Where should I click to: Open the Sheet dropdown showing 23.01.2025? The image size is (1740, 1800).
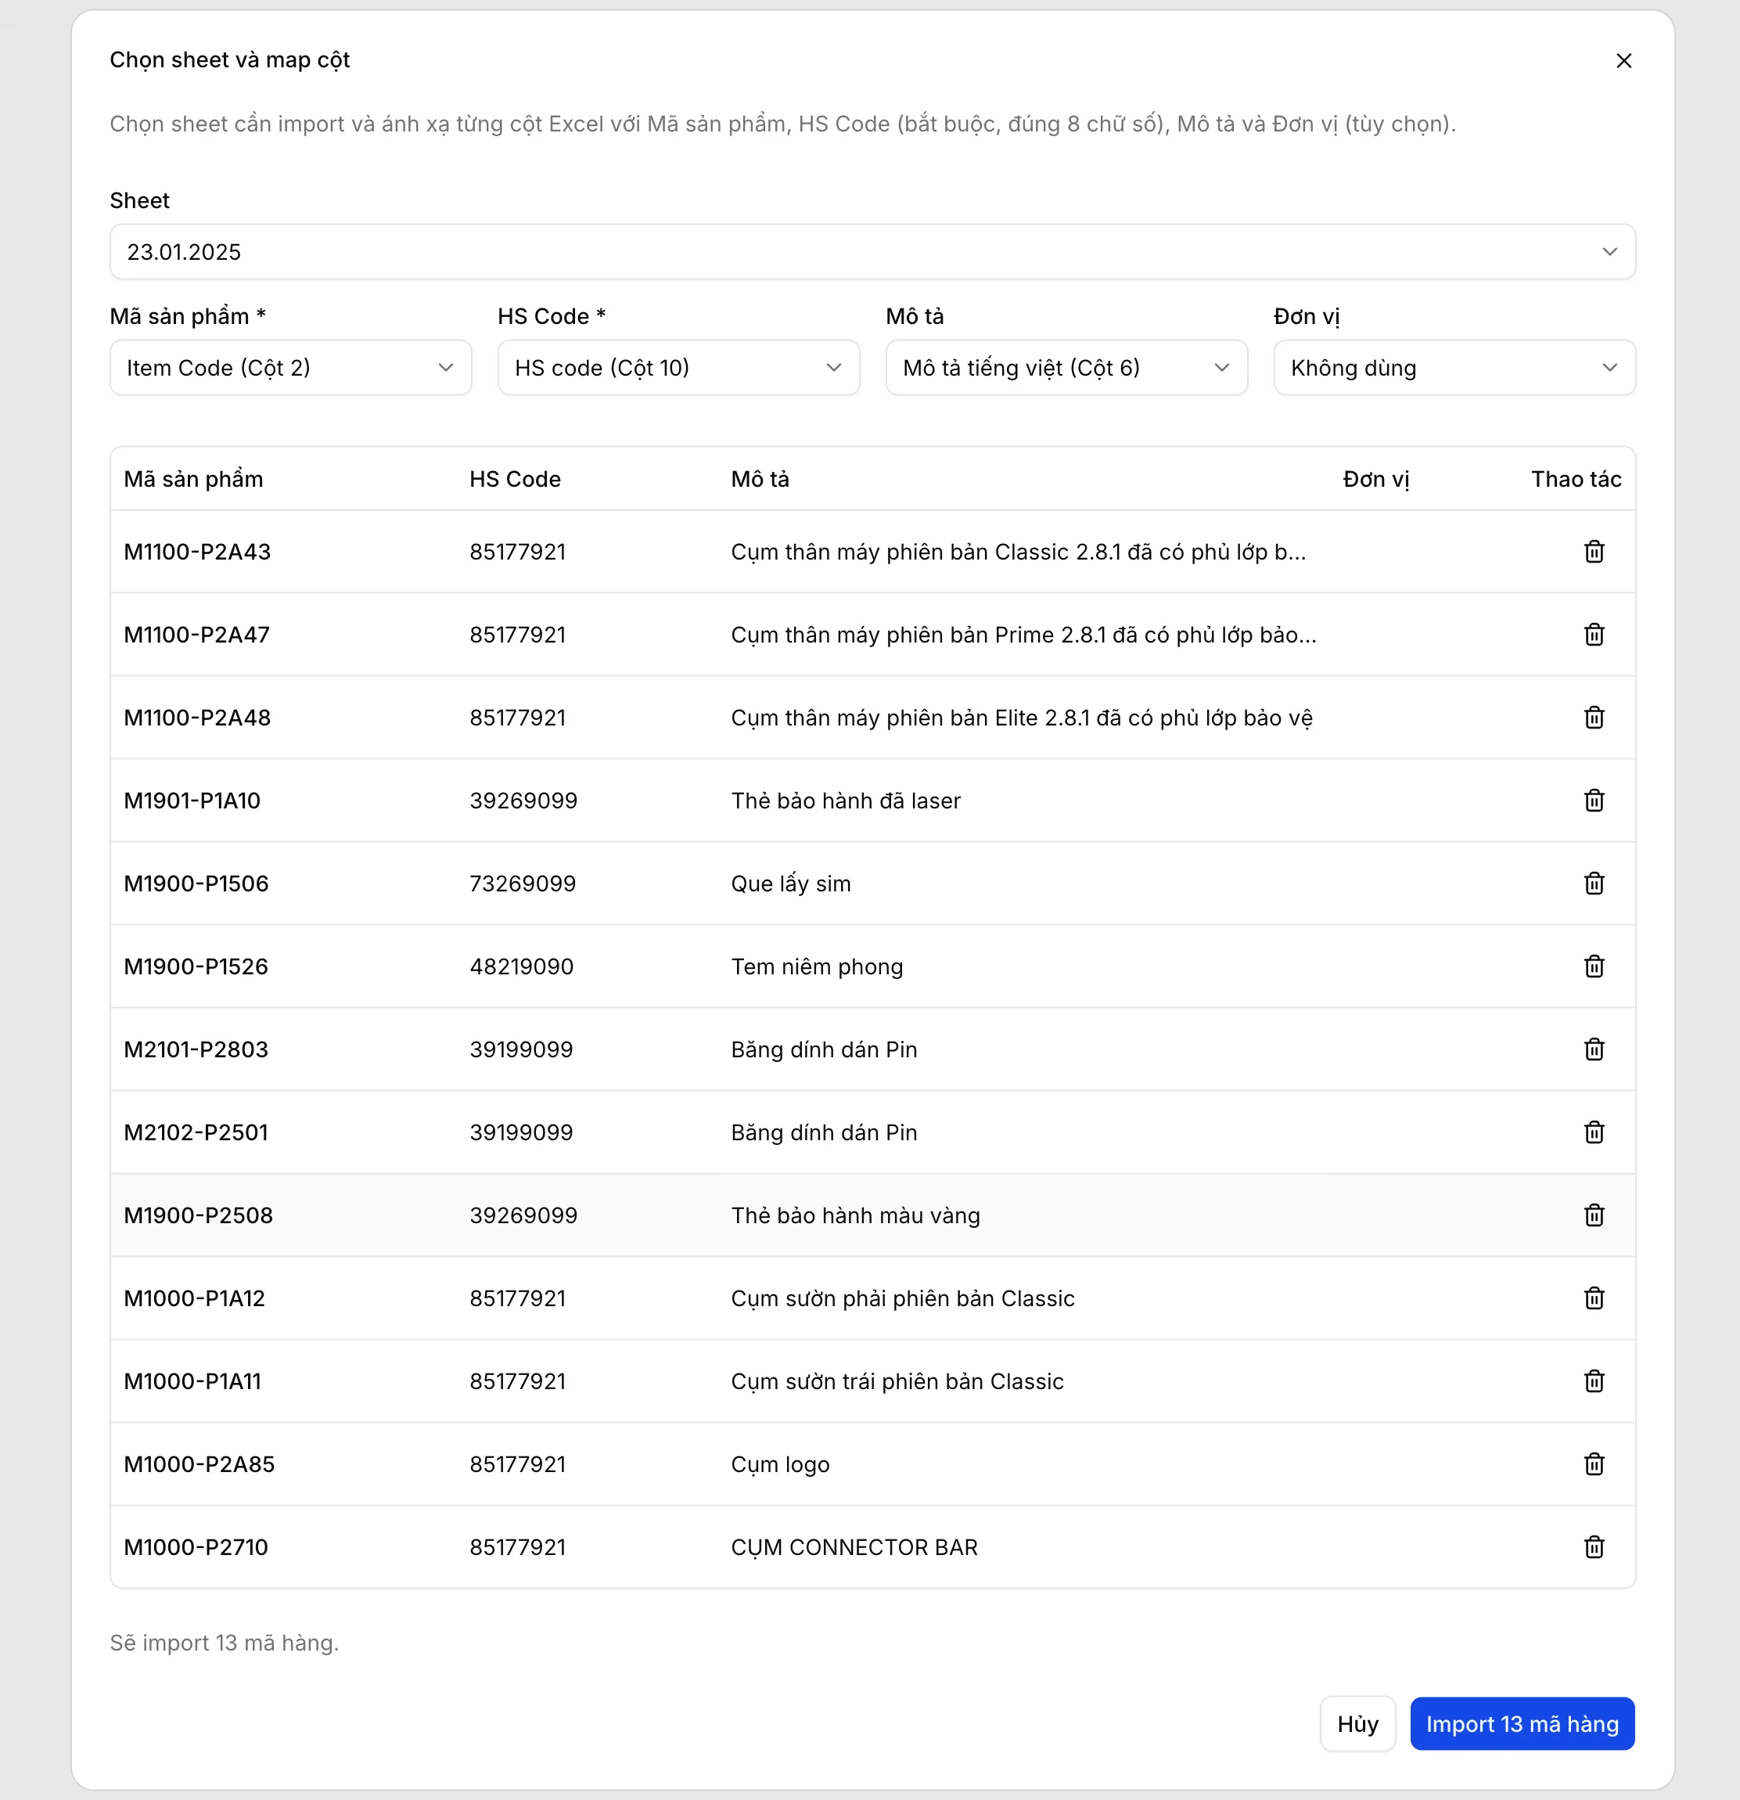click(x=871, y=250)
